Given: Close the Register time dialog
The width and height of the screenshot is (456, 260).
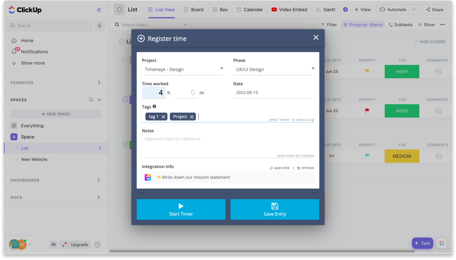Looking at the screenshot, I should pyautogui.click(x=316, y=37).
